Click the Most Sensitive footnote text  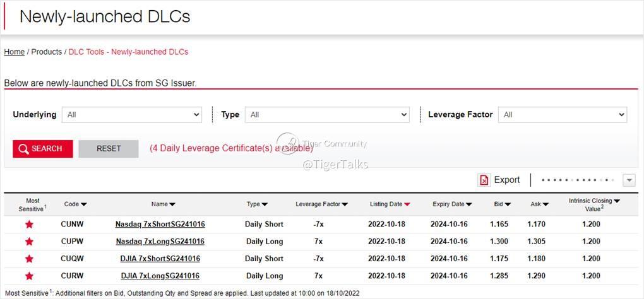182,294
